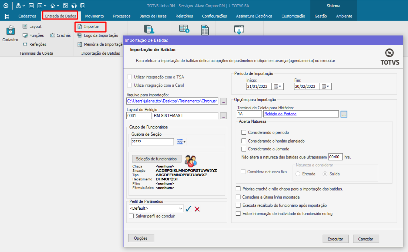Image resolution: width=408 pixels, height=252 pixels.
Task: Click the table with plus ribbon icon
Action: click(x=184, y=29)
